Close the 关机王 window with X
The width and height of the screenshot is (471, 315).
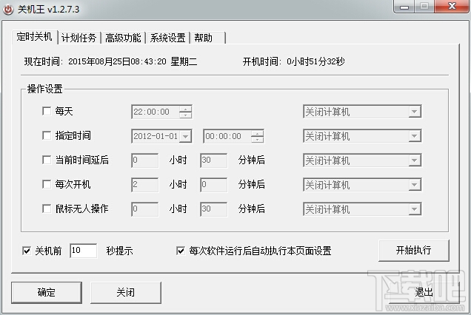coord(452,6)
